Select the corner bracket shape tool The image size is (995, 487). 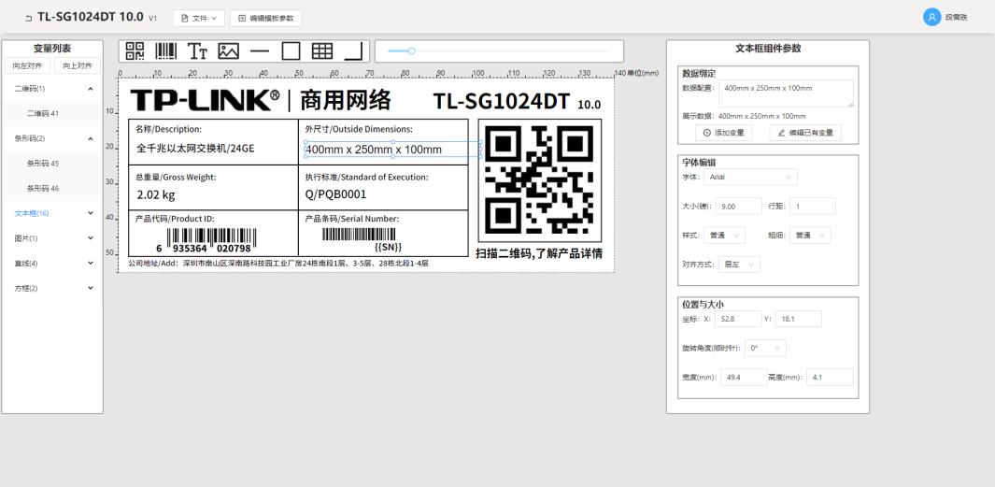point(353,50)
